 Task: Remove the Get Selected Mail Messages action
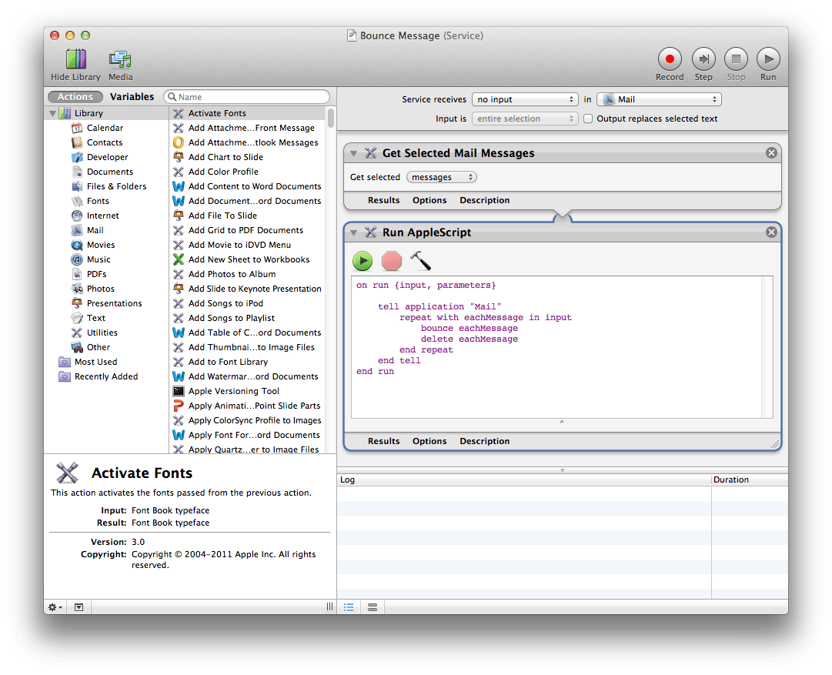[x=771, y=153]
